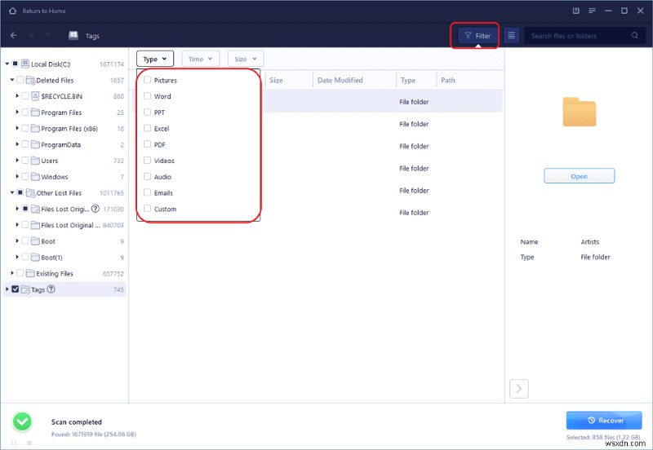Check the Audio file type
Image resolution: width=653 pixels, height=450 pixels.
pos(147,176)
